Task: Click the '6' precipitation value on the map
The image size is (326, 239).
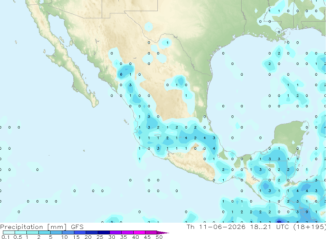Action: pos(121,74)
